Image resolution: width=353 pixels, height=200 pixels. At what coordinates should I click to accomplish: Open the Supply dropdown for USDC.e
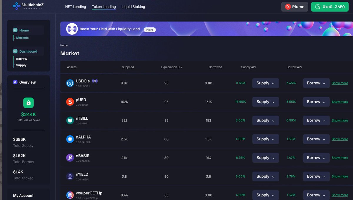(x=265, y=83)
